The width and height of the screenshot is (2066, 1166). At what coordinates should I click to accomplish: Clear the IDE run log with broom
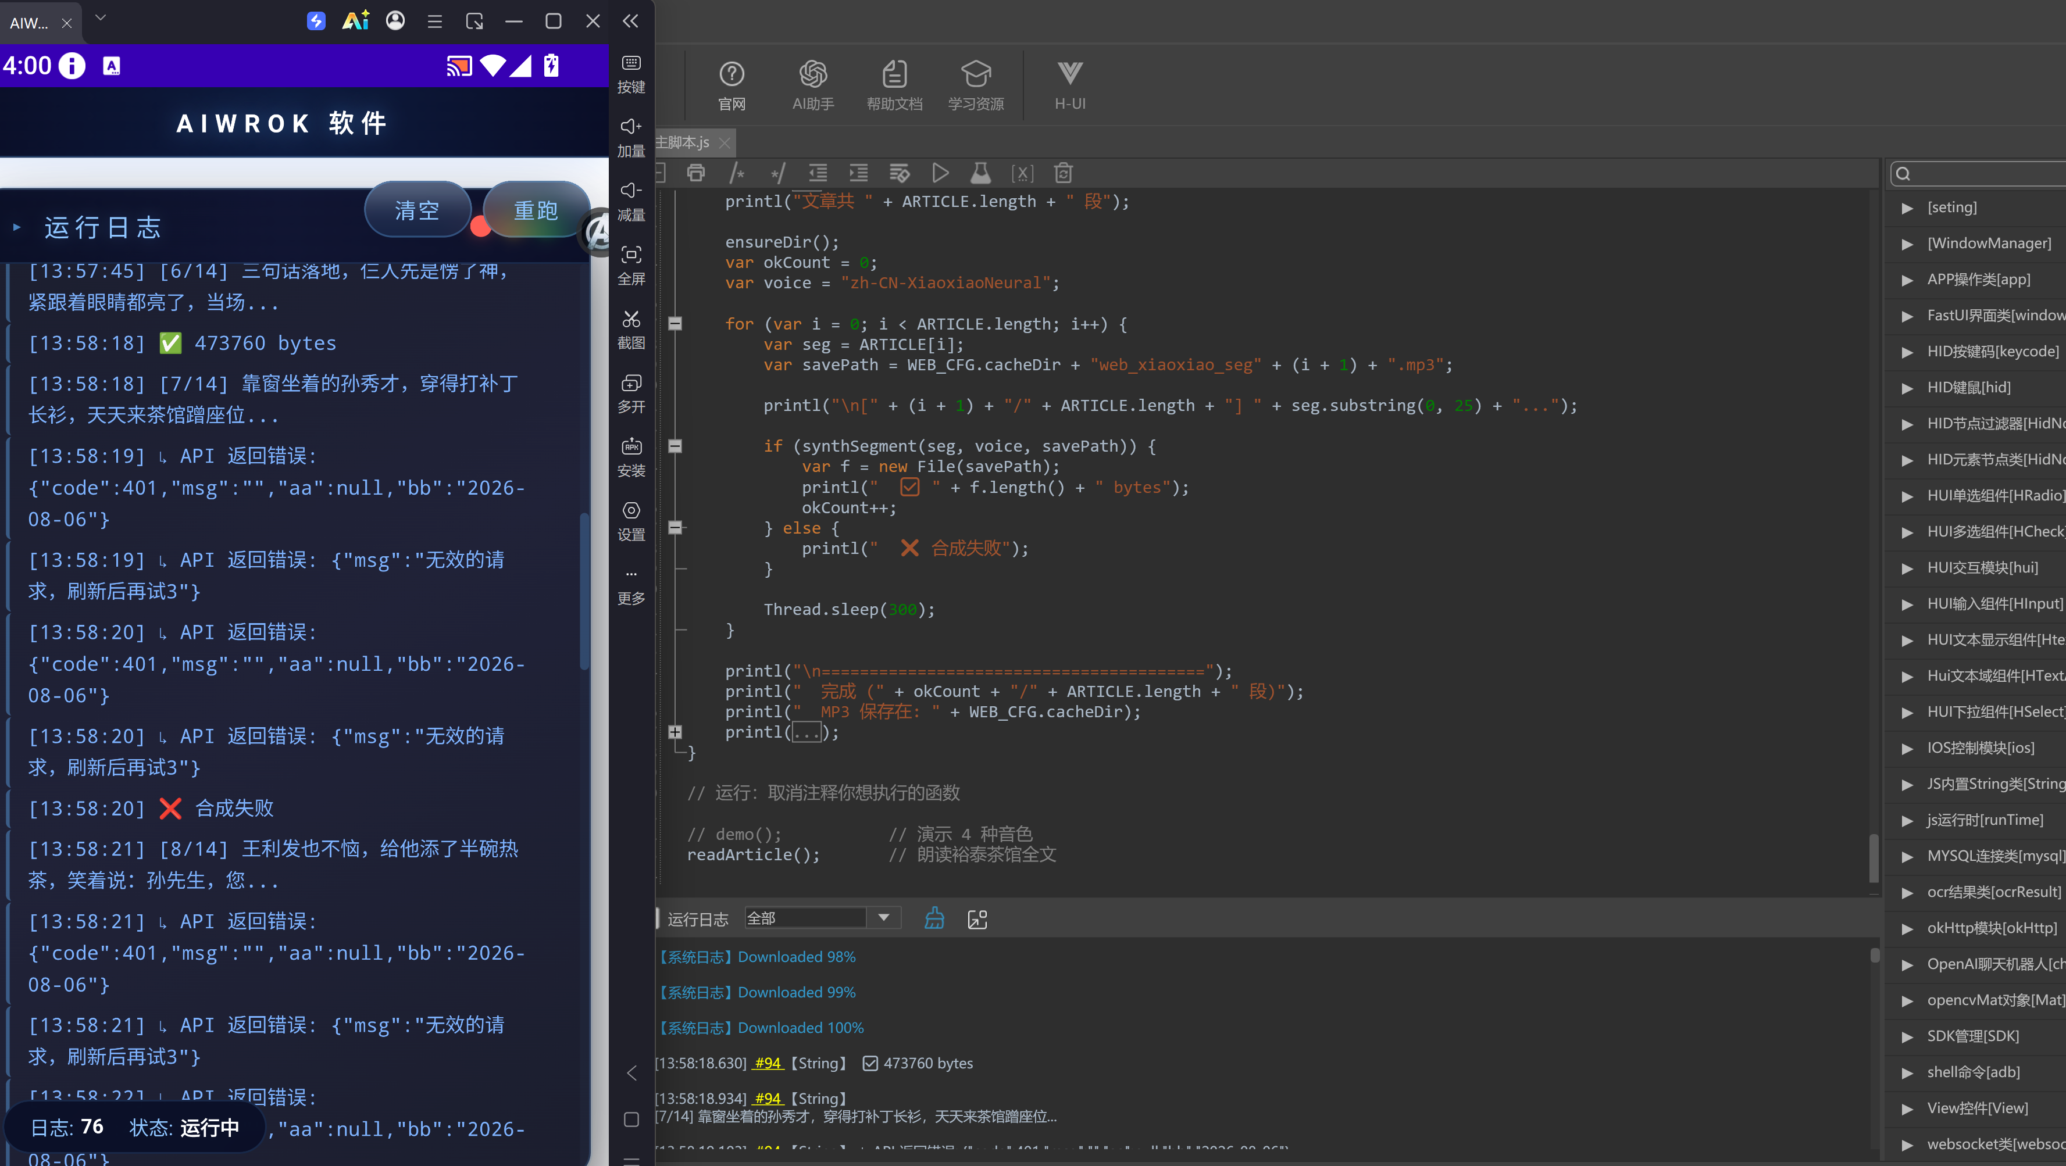pos(934,918)
